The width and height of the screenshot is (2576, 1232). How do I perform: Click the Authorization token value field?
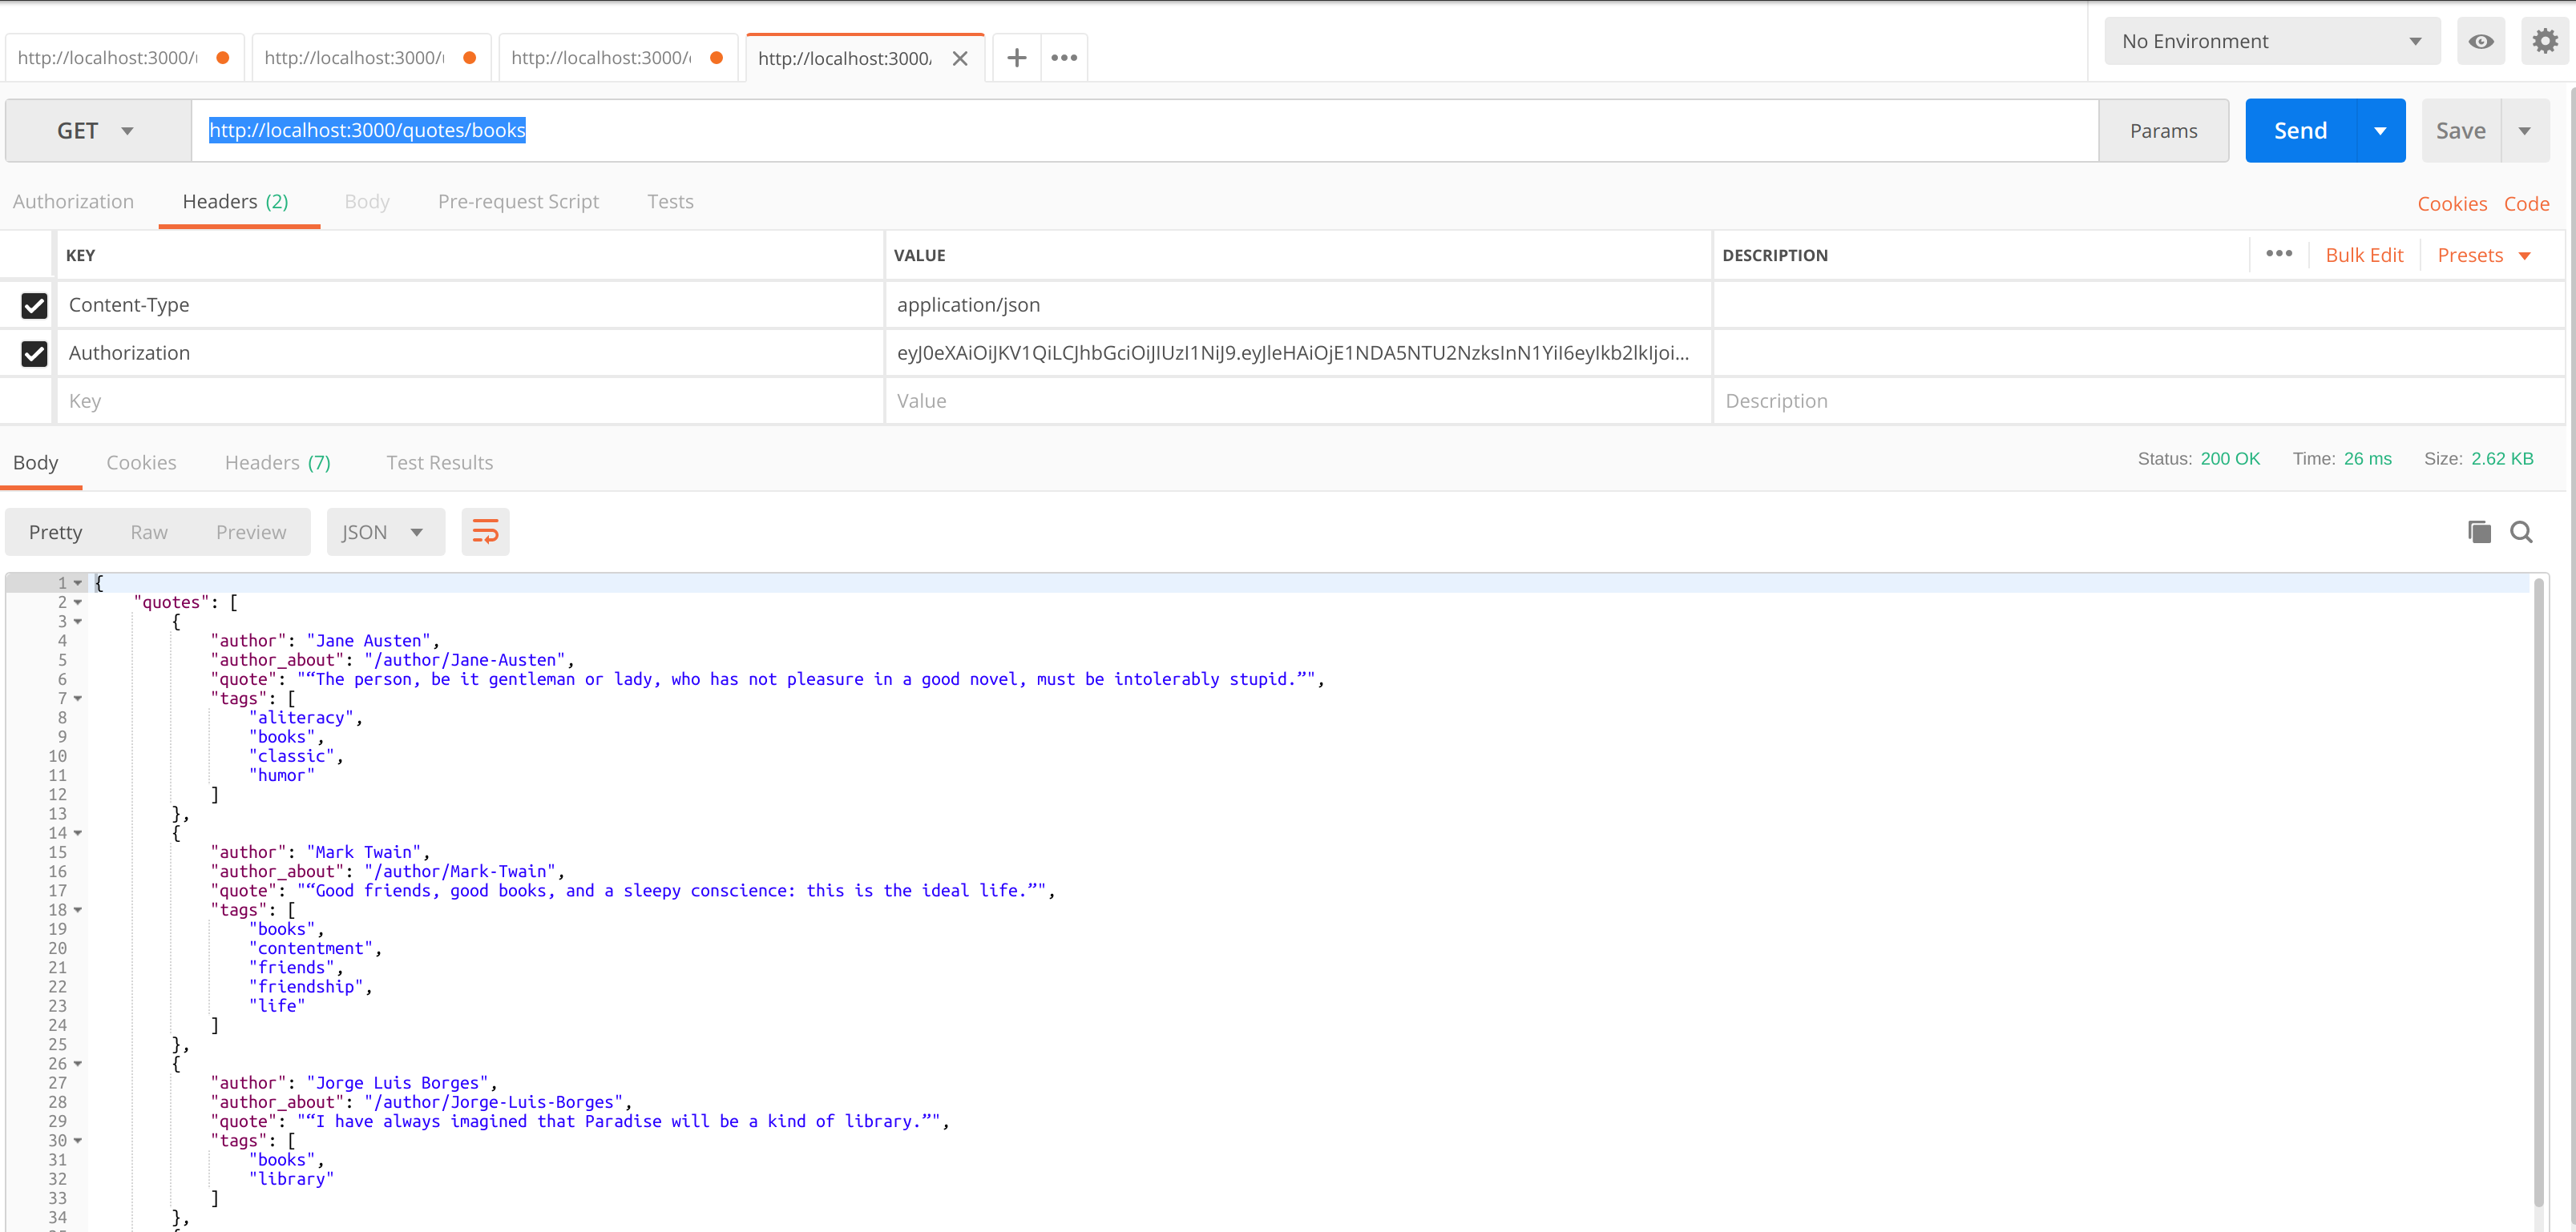1298,352
